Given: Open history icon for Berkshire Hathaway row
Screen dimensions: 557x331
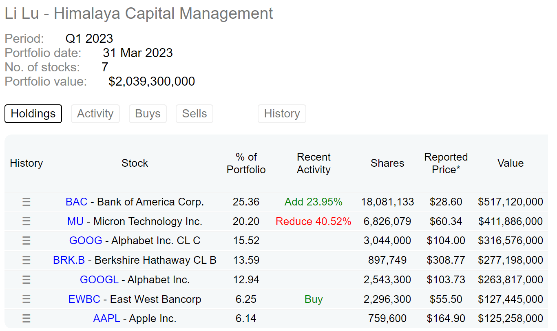Looking at the screenshot, I should tap(27, 260).
